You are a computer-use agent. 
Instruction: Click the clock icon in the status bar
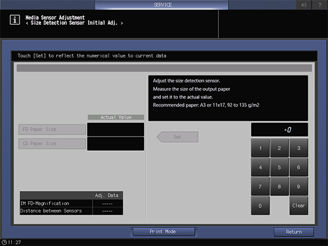[4, 242]
